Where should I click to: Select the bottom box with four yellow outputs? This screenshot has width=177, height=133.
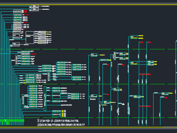(x=56, y=115)
